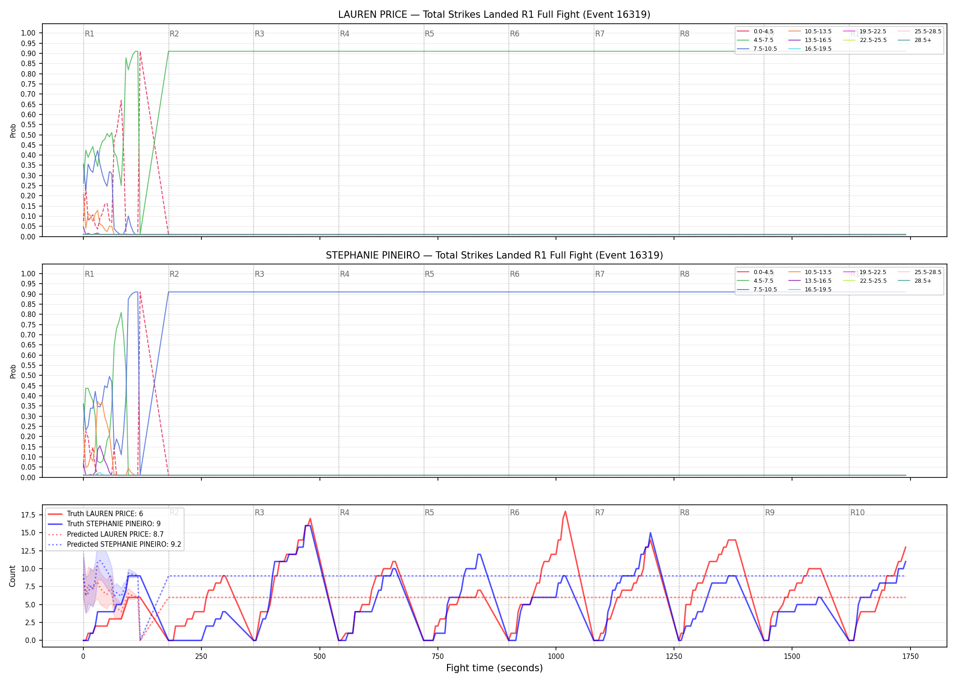Select '13.5-16.5' legend entry in Lauren Price chart

810,40
